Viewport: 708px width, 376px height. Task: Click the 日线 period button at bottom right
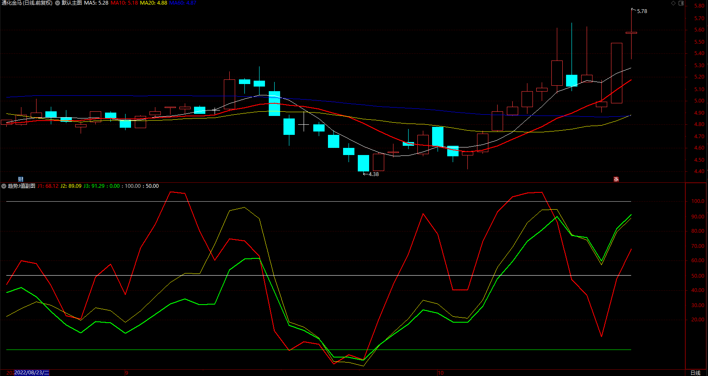[x=696, y=373]
